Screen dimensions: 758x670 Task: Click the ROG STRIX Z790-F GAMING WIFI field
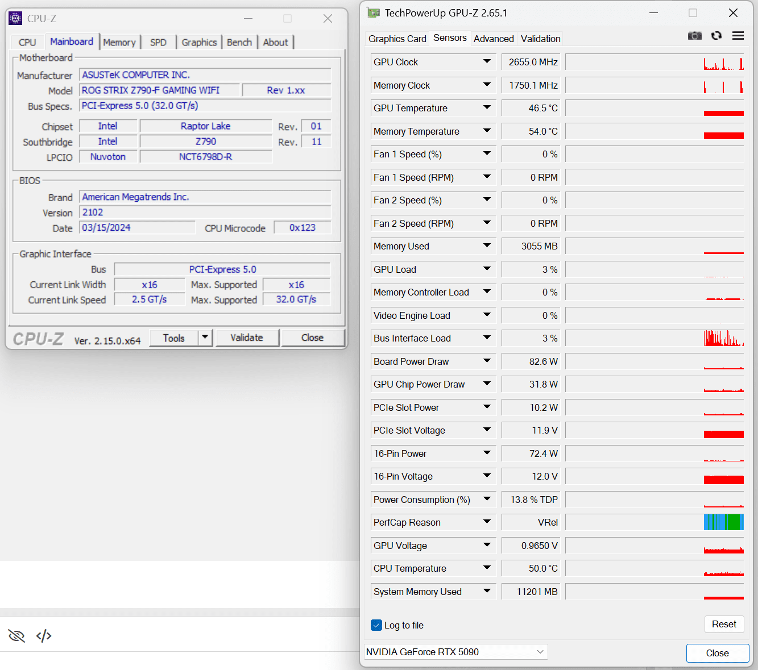[x=159, y=90]
